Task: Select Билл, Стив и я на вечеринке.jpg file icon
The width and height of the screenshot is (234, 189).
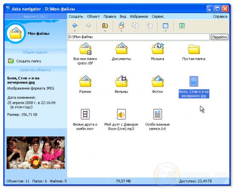Action: pyautogui.click(x=194, y=81)
